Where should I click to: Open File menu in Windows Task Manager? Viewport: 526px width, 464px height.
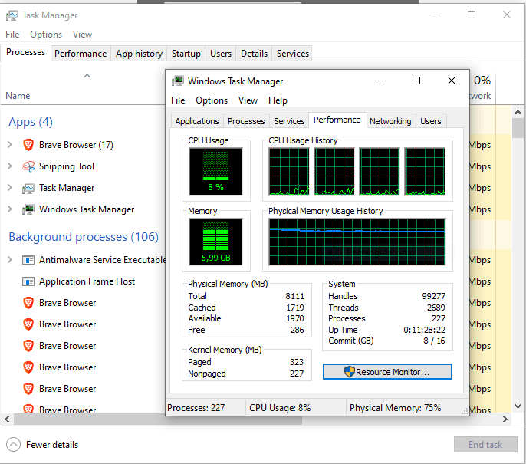178,100
